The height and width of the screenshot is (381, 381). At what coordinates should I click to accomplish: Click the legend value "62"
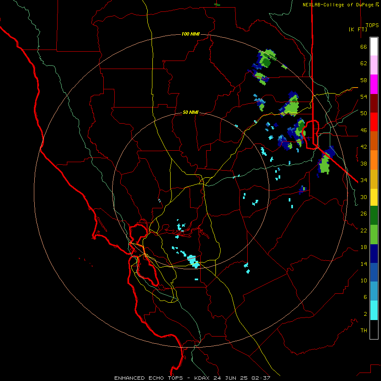[x=364, y=63]
